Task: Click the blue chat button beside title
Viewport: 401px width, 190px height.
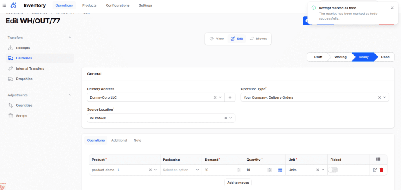Action: click(x=306, y=21)
